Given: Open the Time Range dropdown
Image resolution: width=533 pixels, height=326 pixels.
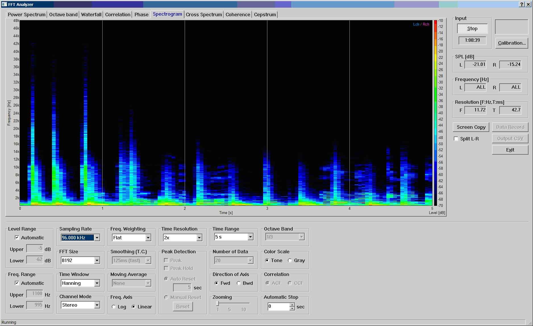Looking at the screenshot, I should point(250,237).
